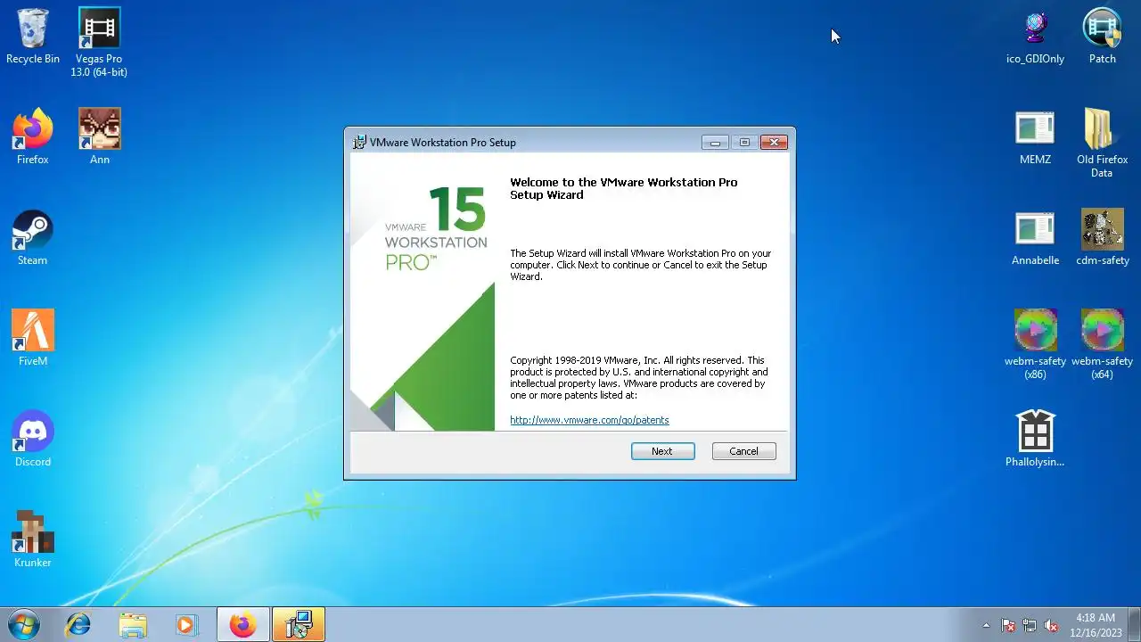Open Windows Explorer from the taskbar
Screen dimensions: 1141x642
(x=132, y=625)
